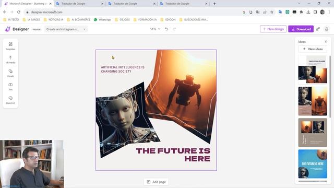334x188 pixels.
Task: Switch to the second Traductor de Google tab
Action: [x=132, y=4]
